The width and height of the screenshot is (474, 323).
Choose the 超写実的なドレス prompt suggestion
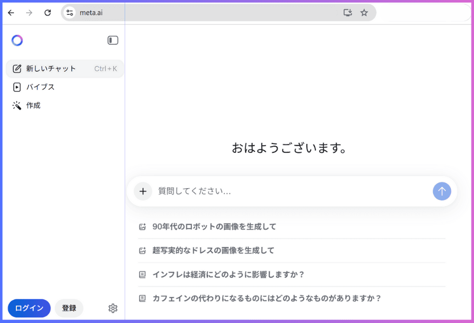tap(213, 250)
